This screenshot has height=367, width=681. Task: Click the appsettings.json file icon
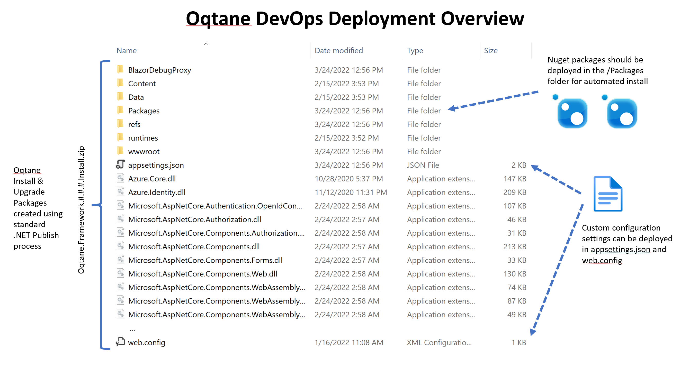tap(120, 164)
